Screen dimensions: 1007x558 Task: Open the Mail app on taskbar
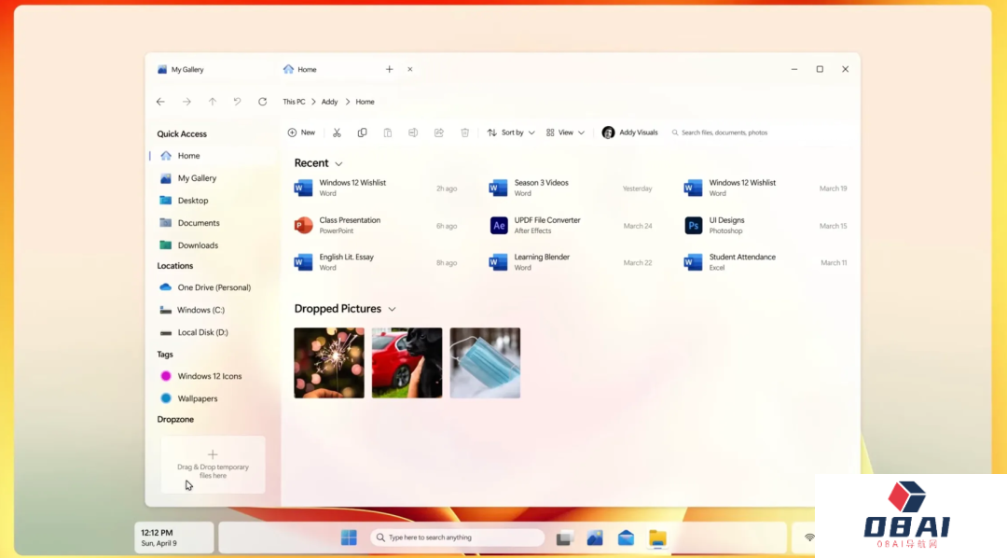pyautogui.click(x=626, y=537)
